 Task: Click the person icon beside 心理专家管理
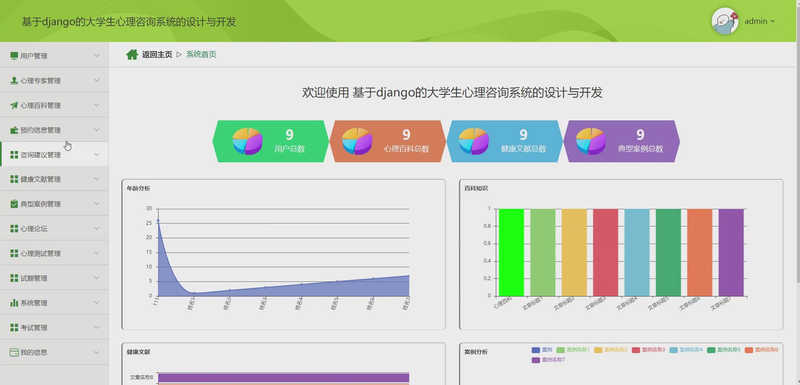coord(14,80)
